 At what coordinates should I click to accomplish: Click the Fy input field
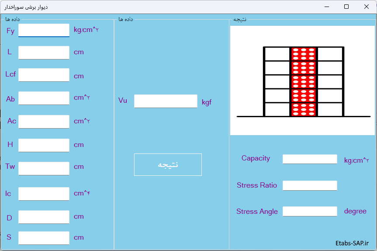[44, 30]
